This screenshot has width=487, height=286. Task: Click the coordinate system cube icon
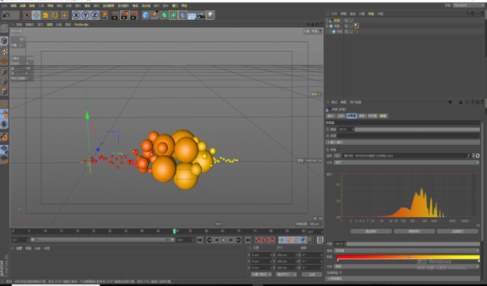click(x=104, y=15)
